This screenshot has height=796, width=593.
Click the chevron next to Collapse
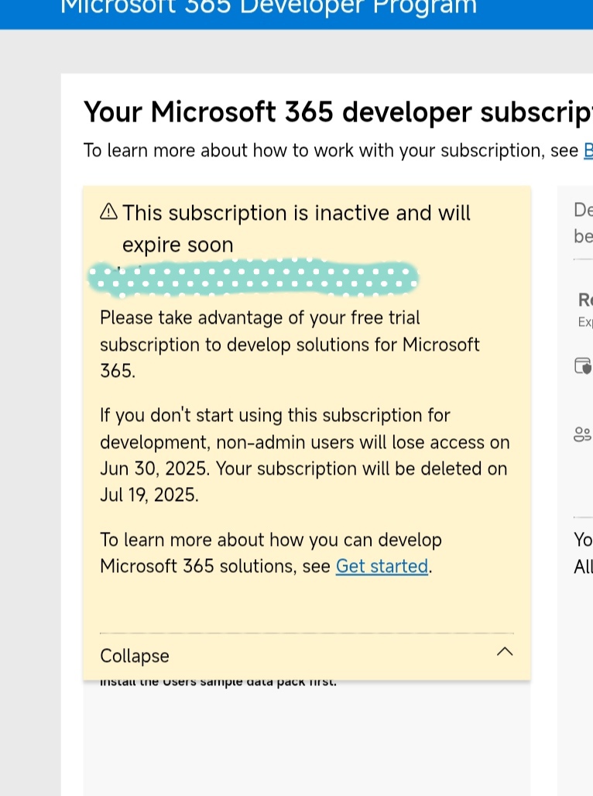click(x=505, y=651)
